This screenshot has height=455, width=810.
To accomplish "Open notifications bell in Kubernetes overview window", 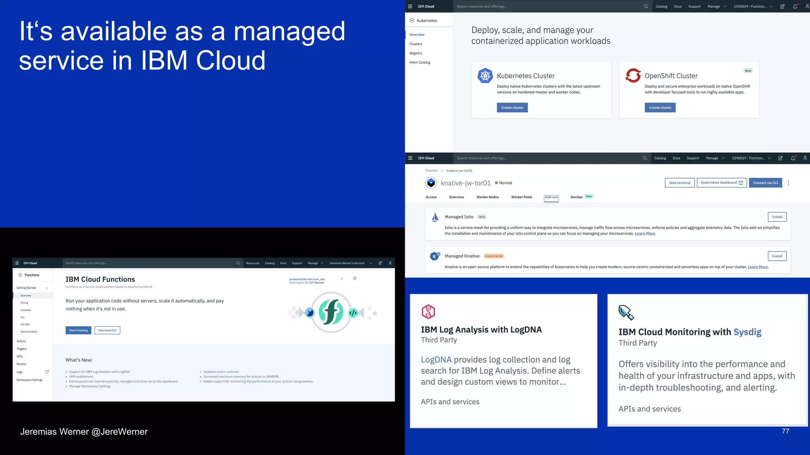I will pos(795,6).
